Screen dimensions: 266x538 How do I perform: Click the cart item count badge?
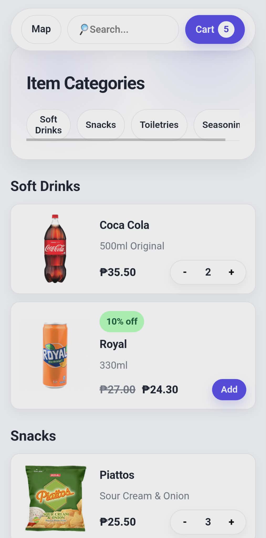[x=226, y=29]
